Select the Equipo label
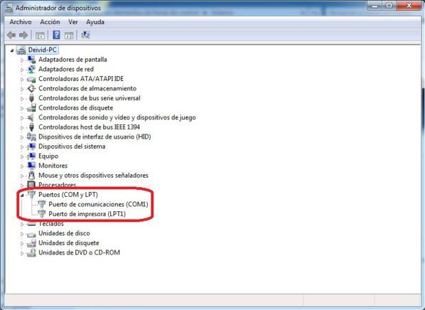The height and width of the screenshot is (310, 425). point(48,156)
